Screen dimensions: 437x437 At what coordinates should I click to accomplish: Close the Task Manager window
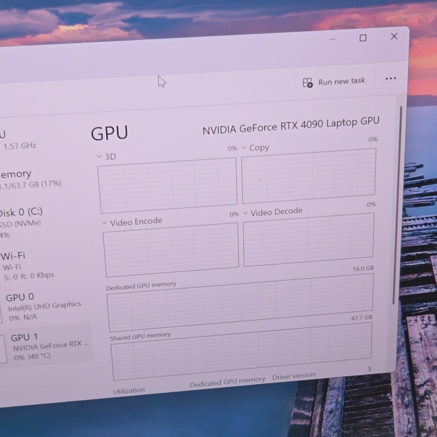[x=394, y=36]
